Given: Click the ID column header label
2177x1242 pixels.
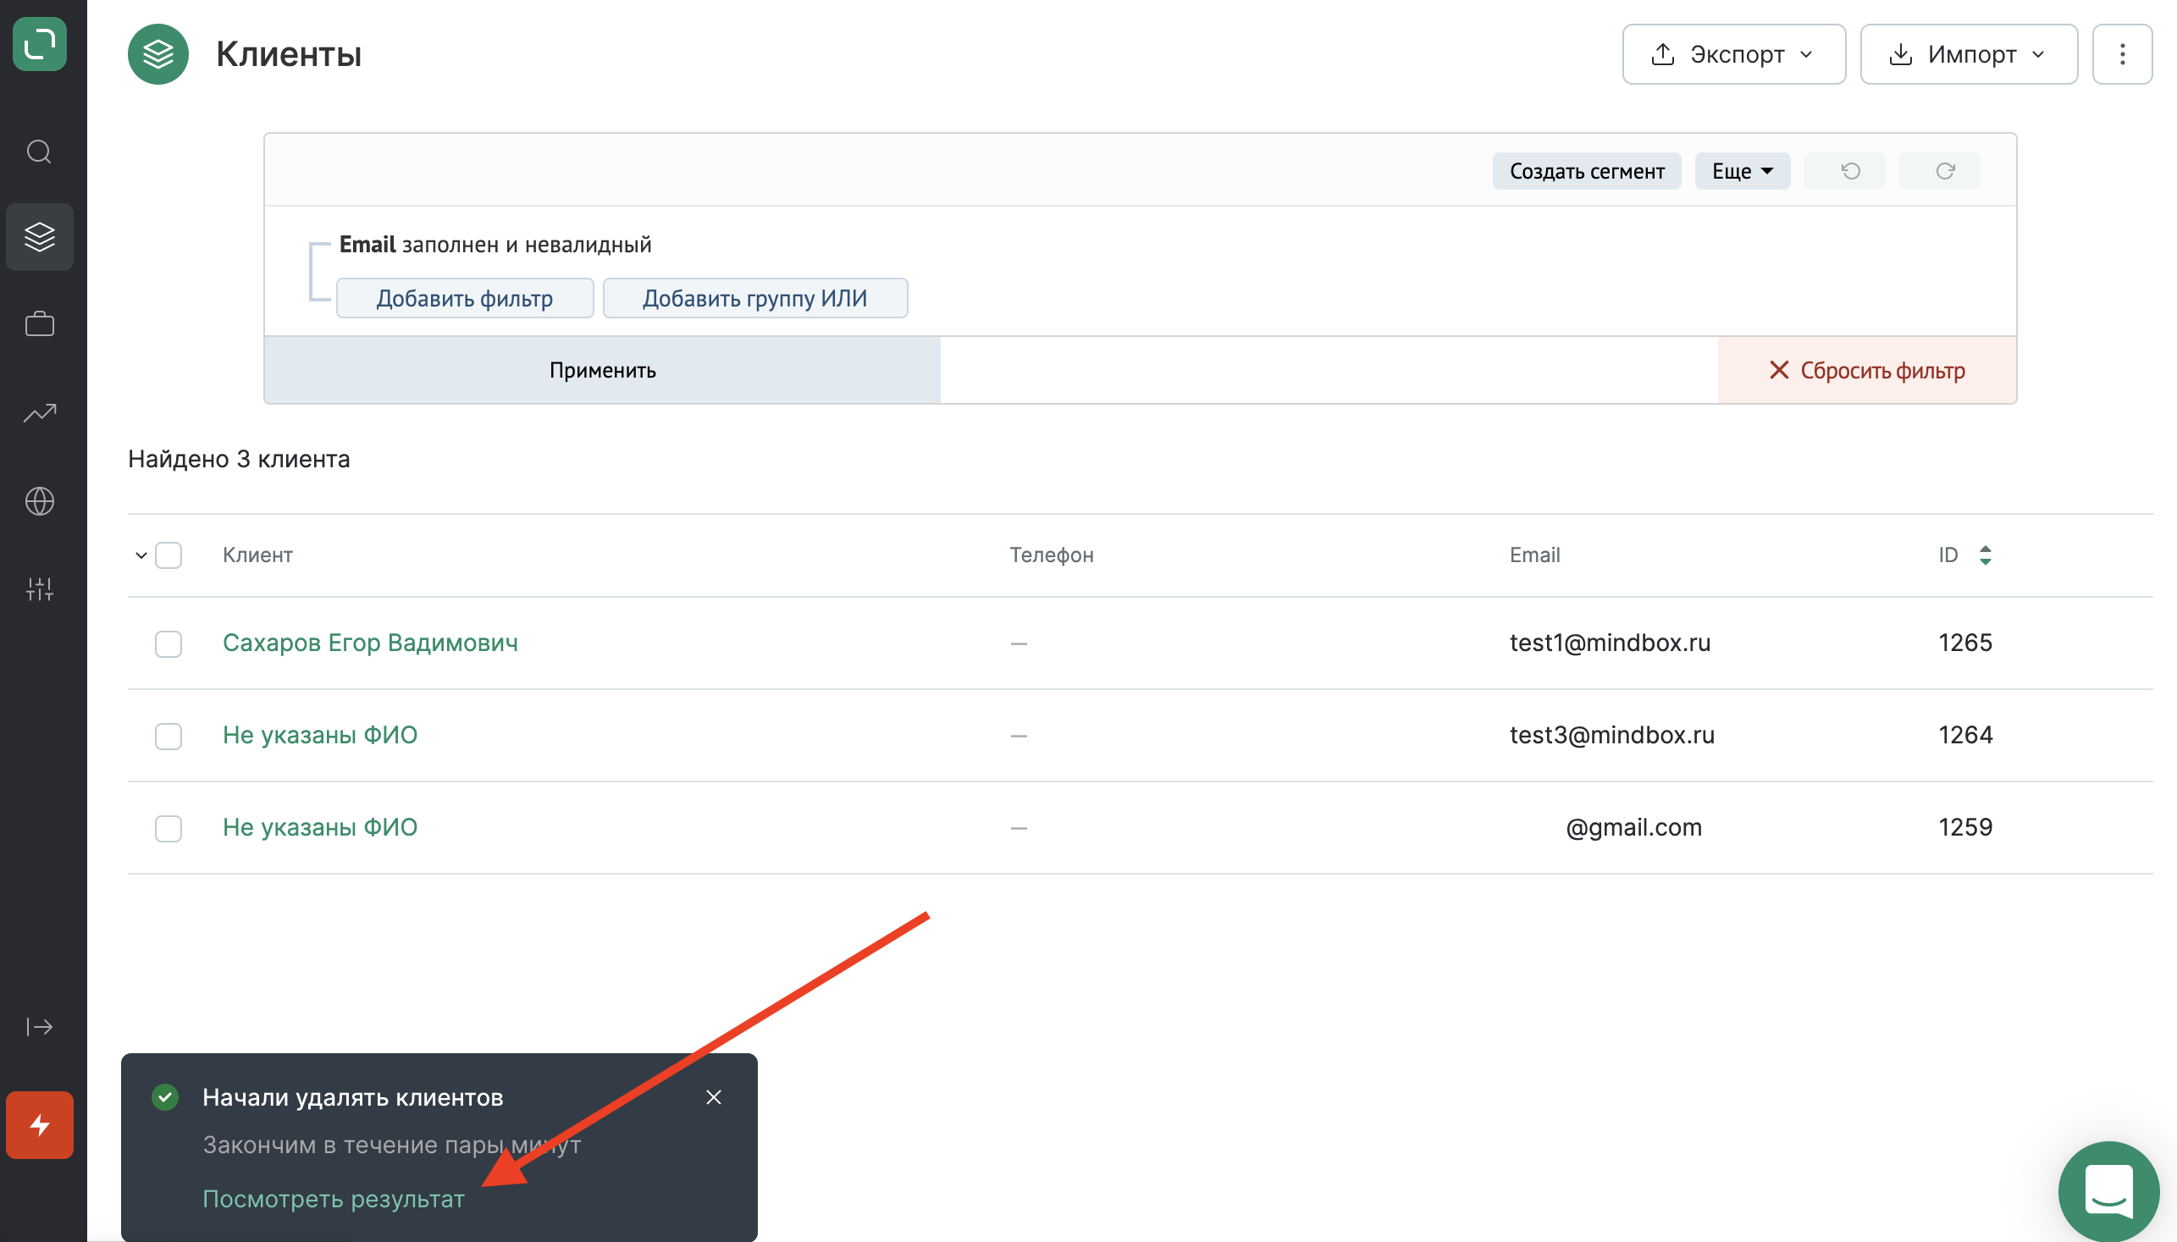Looking at the screenshot, I should point(1948,555).
